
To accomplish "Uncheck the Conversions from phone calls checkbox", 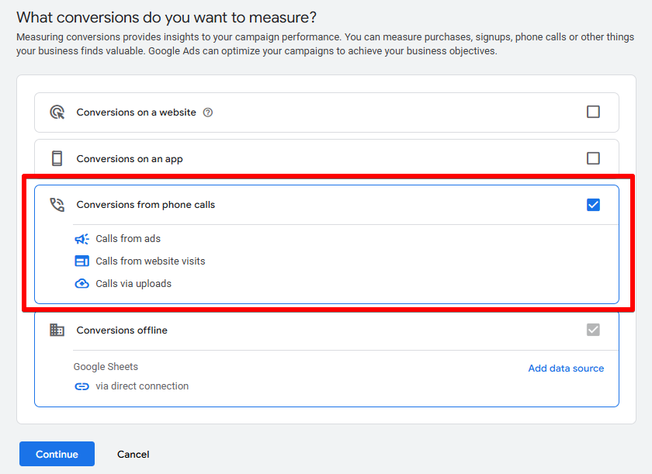I will click(593, 205).
